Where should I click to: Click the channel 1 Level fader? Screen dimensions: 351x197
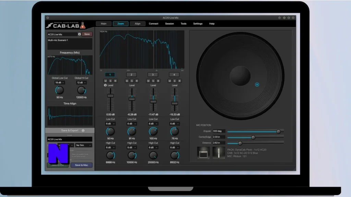coord(110,96)
